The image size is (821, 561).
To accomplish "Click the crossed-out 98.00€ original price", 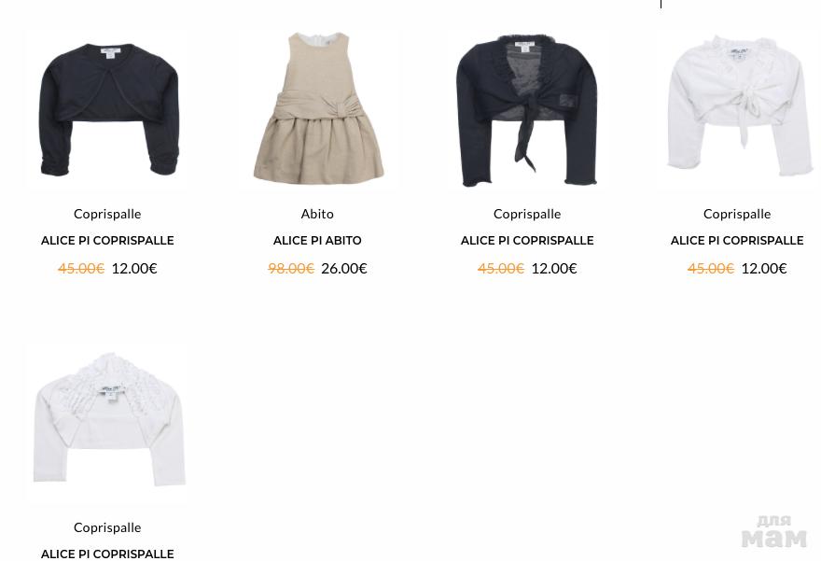I will click(291, 268).
